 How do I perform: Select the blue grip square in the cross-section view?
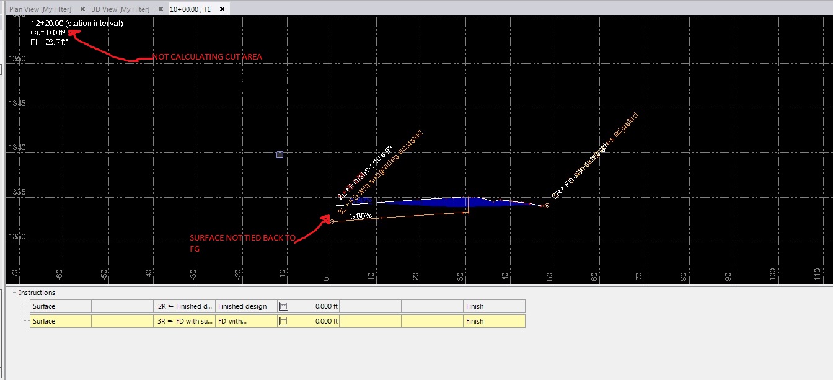pos(280,154)
